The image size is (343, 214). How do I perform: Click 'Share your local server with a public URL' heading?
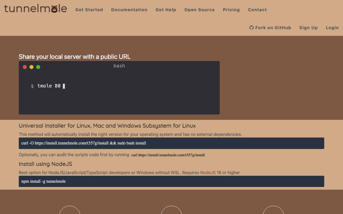click(x=75, y=57)
